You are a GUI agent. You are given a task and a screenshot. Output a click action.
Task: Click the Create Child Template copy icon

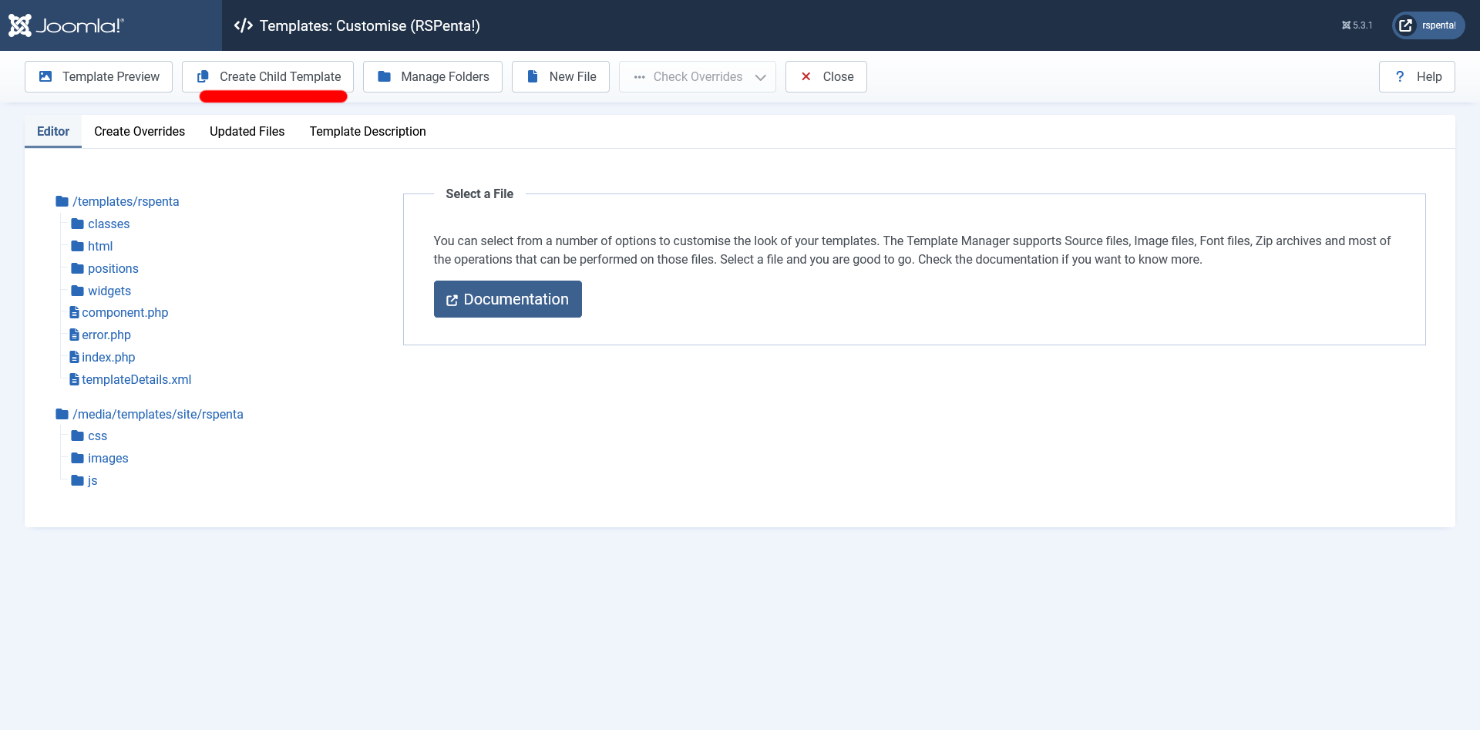(x=203, y=76)
